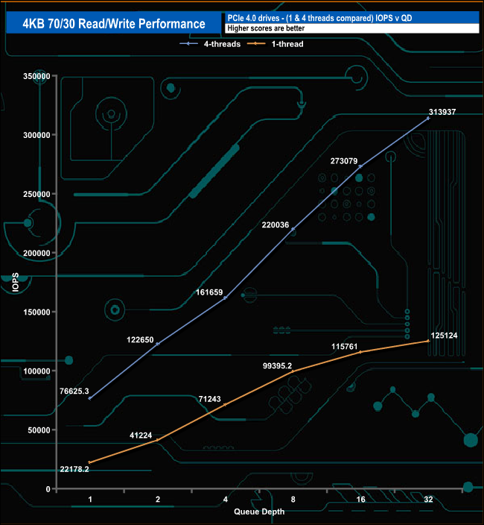Click the 4-threads data point at QD 4
The height and width of the screenshot is (525, 484).
coord(226,298)
